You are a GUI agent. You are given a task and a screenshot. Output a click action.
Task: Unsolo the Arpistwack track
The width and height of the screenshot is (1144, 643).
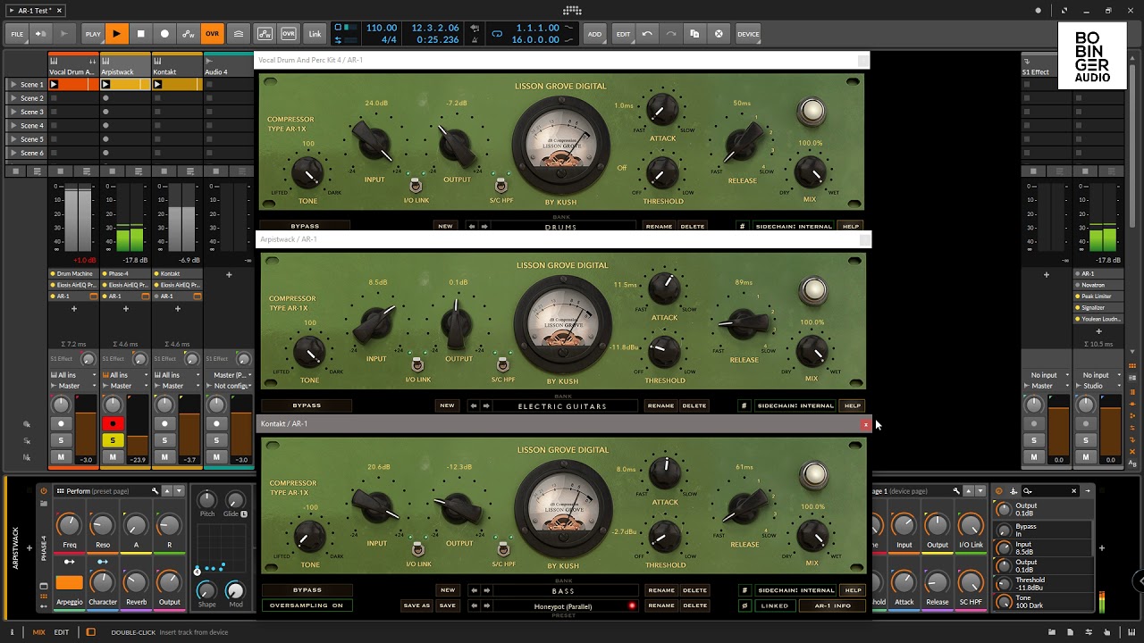click(113, 440)
